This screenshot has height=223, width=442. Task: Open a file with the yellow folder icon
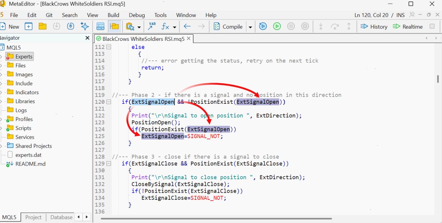click(43, 26)
